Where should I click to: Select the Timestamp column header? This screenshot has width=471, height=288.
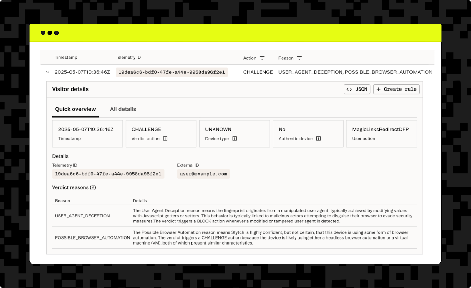66,58
